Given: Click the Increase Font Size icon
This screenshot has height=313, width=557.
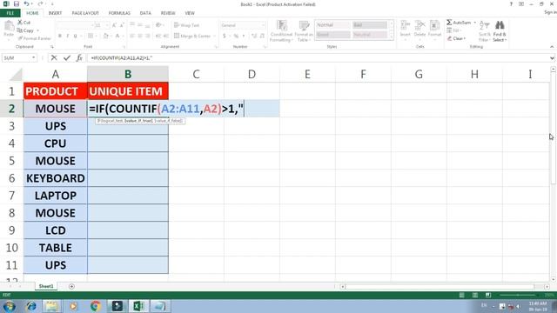Looking at the screenshot, I should pyautogui.click(x=114, y=25).
